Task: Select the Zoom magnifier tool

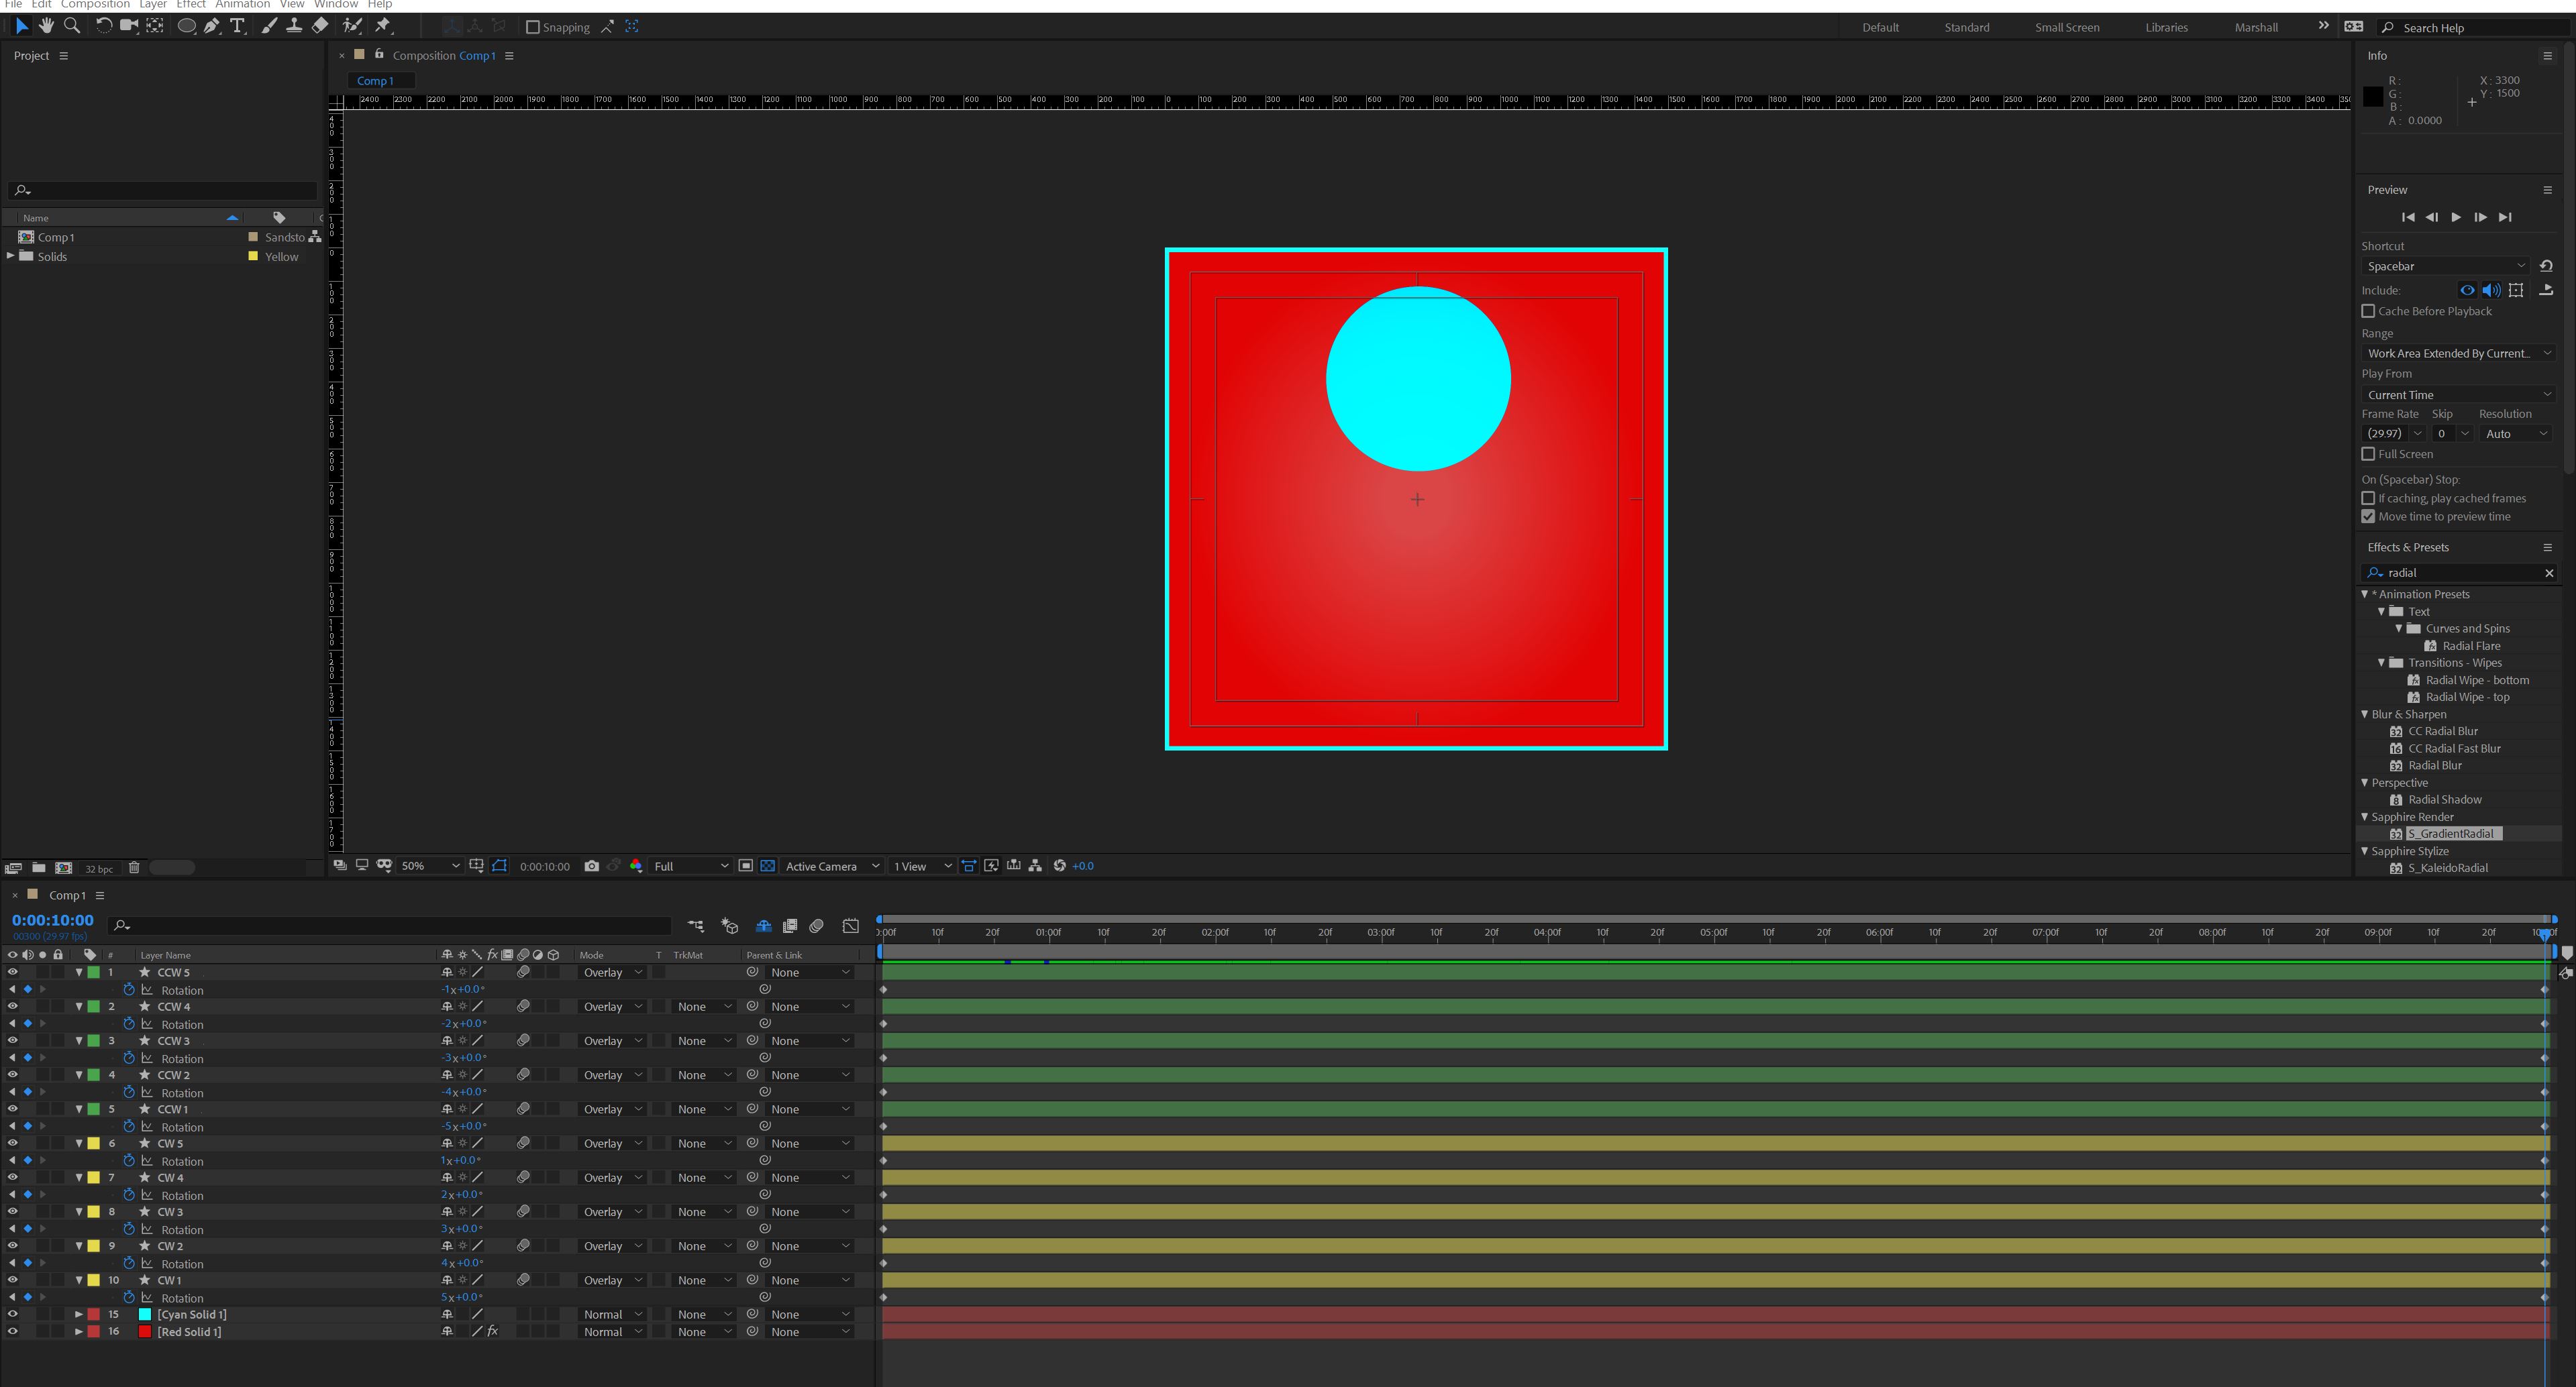Action: click(x=72, y=26)
